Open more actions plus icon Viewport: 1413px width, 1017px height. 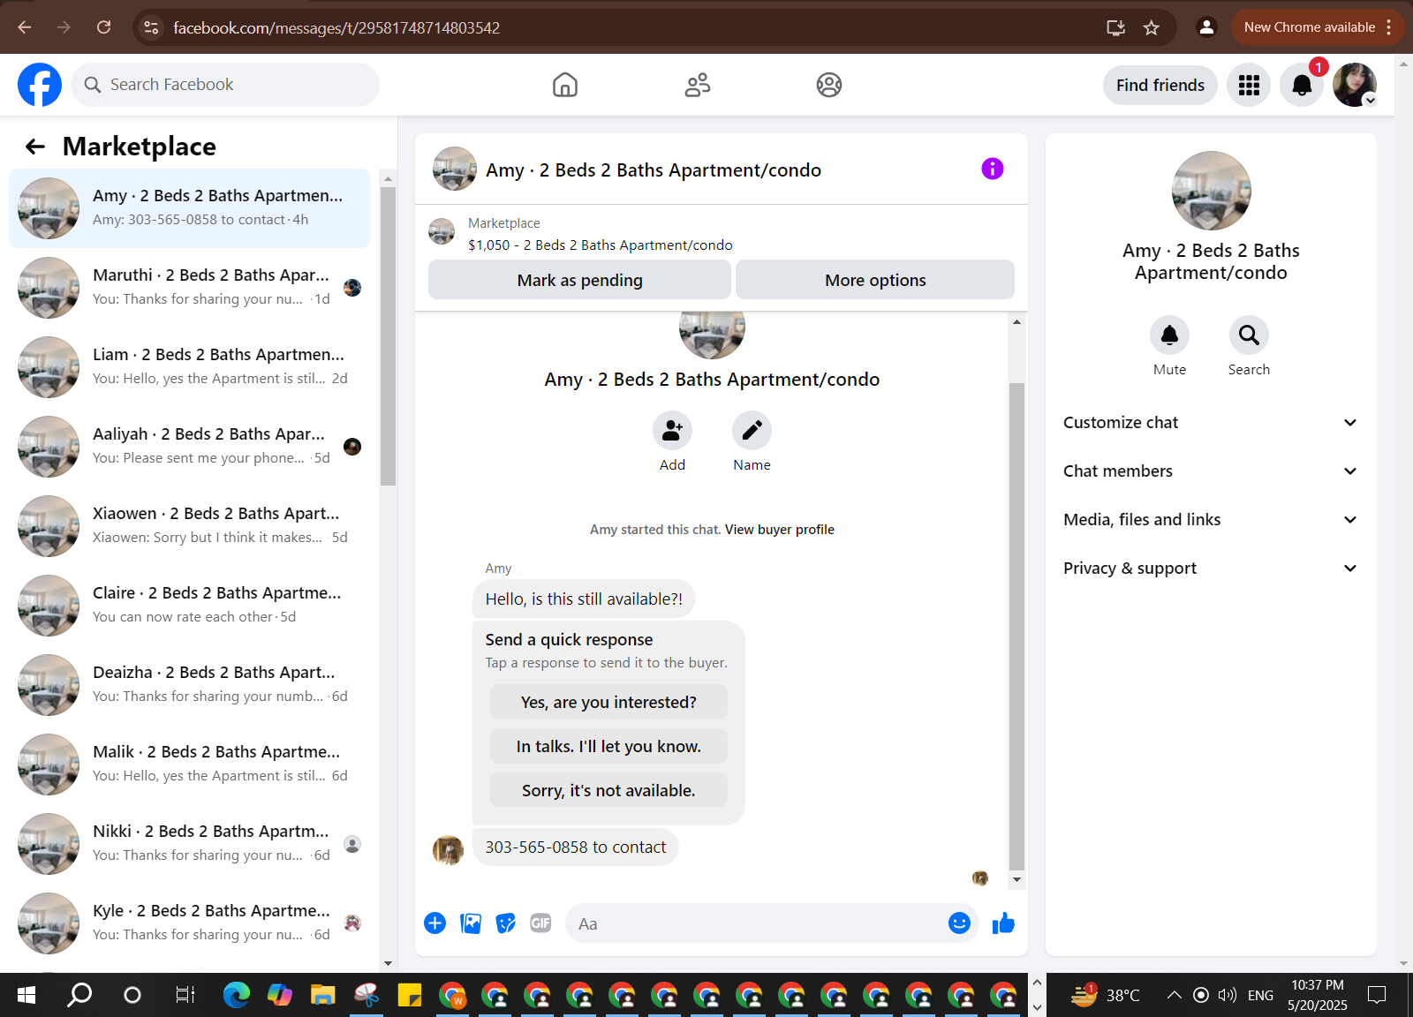click(x=434, y=923)
